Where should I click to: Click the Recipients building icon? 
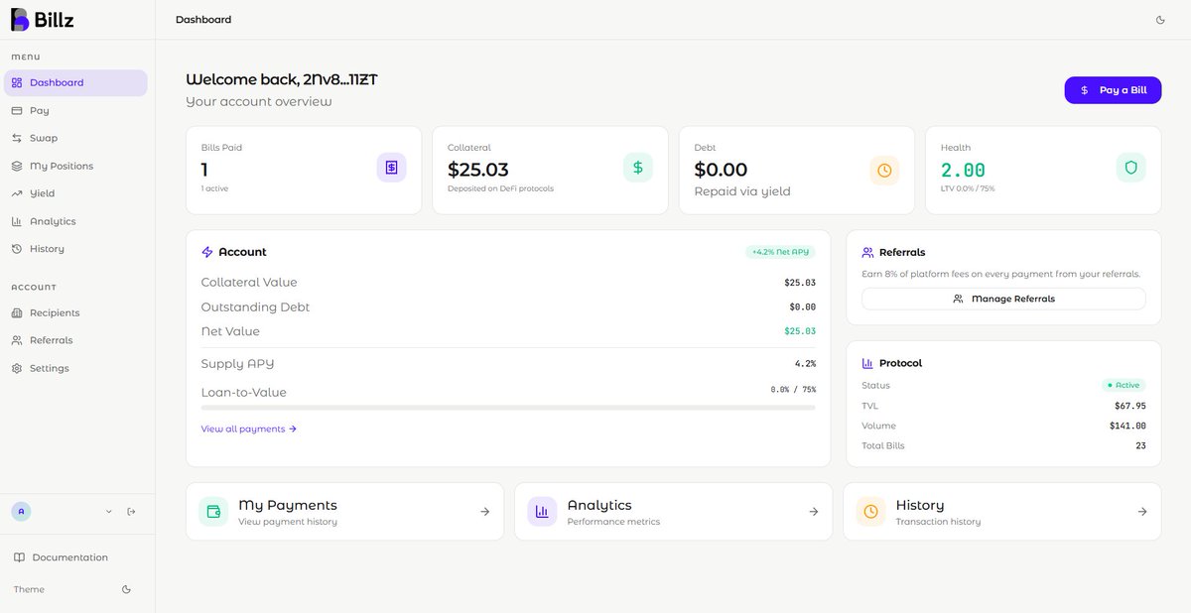17,312
